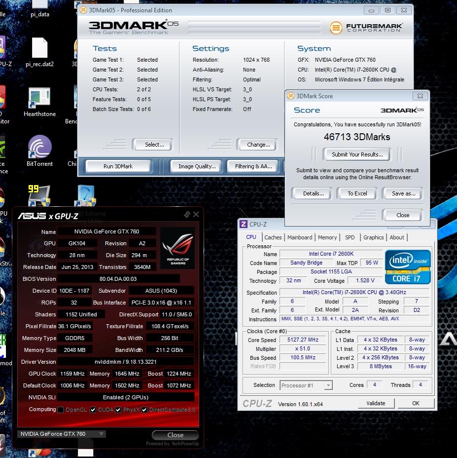Open the GPU selection dropdown in GPU-Z

pos(62,434)
